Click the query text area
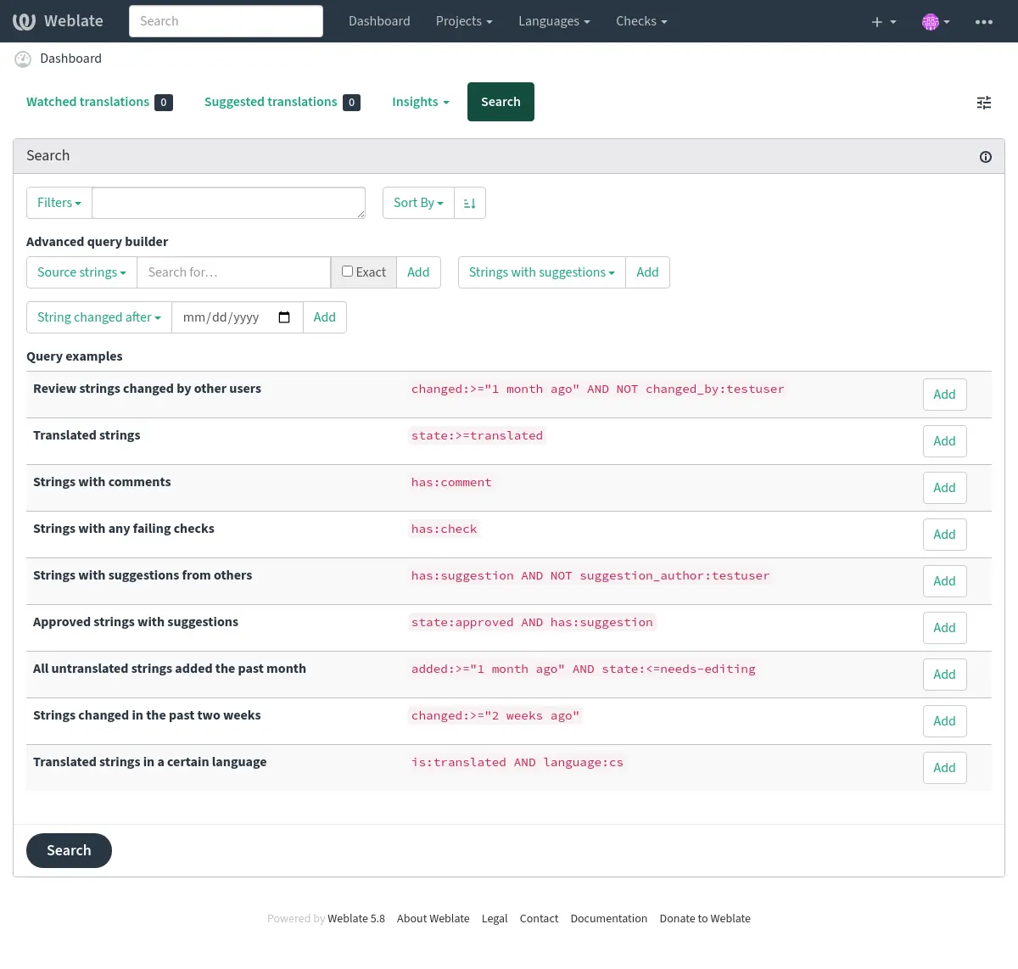This screenshot has width=1018, height=969. point(228,203)
